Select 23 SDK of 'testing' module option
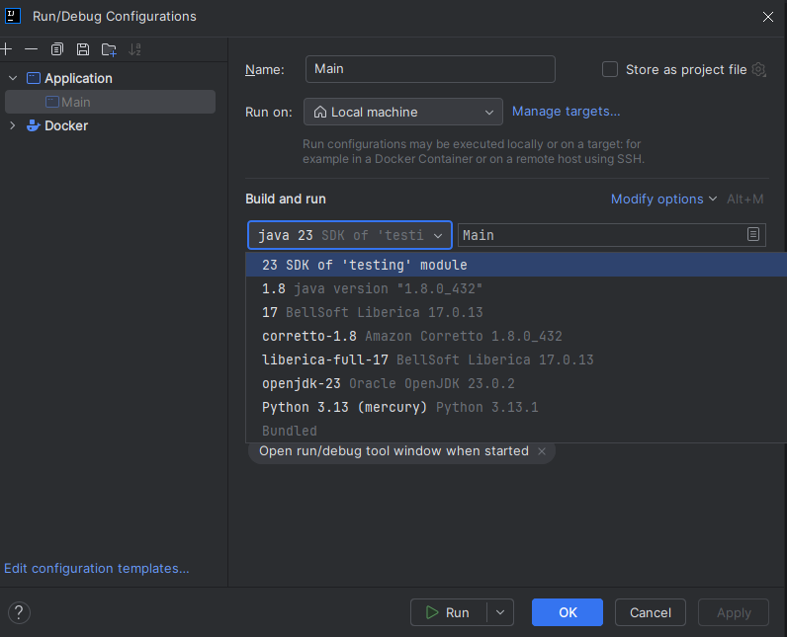Screen dimensions: 787x637 coord(516,265)
